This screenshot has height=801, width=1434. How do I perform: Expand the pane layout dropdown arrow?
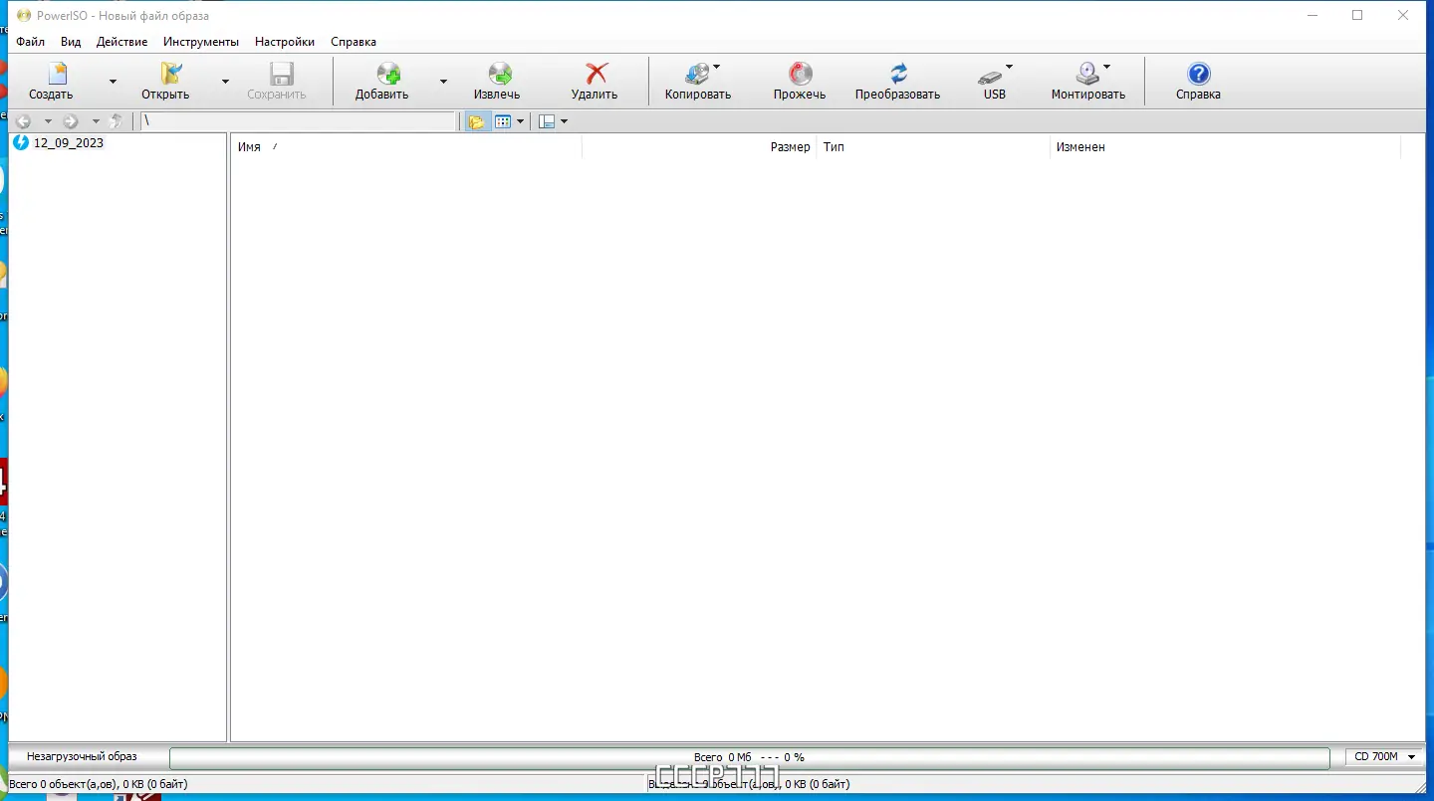click(x=564, y=121)
